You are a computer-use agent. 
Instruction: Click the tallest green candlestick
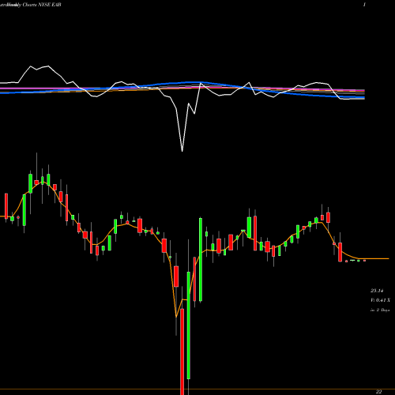pyautogui.click(x=189, y=325)
